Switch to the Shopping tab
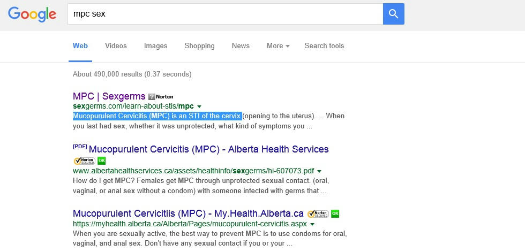Screen dimensions: 525x252 [199, 46]
